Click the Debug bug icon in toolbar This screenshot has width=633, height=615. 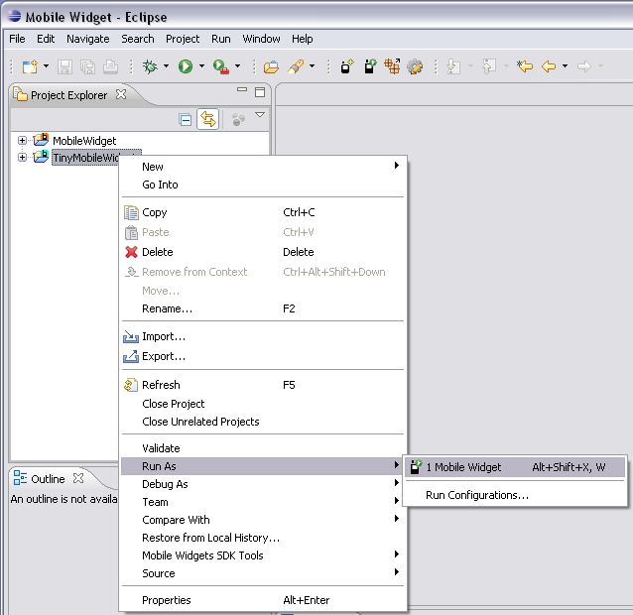[150, 66]
